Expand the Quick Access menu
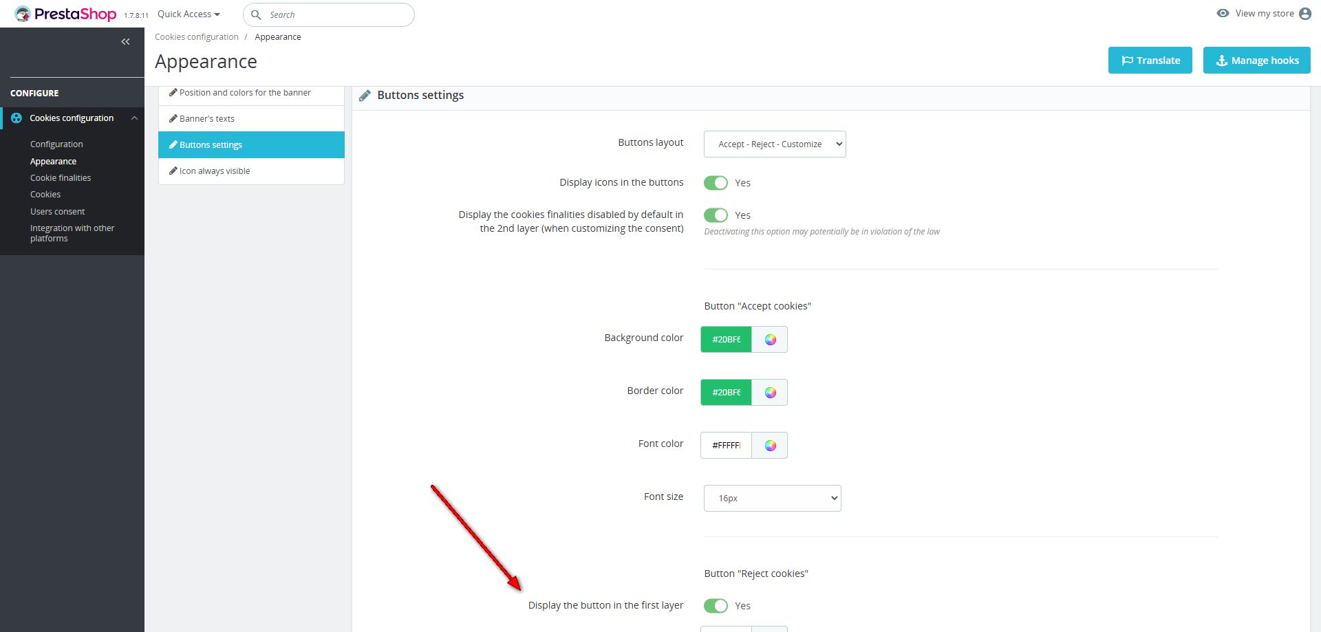This screenshot has height=632, width=1321. click(189, 14)
